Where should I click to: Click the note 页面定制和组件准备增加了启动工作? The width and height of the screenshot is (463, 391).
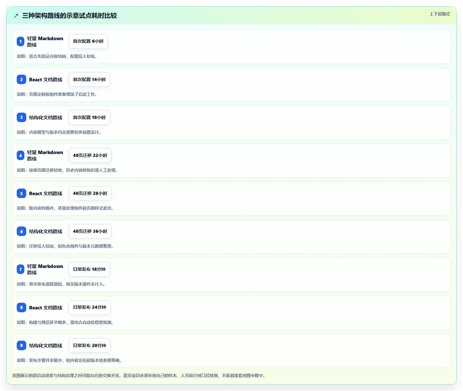(57, 94)
